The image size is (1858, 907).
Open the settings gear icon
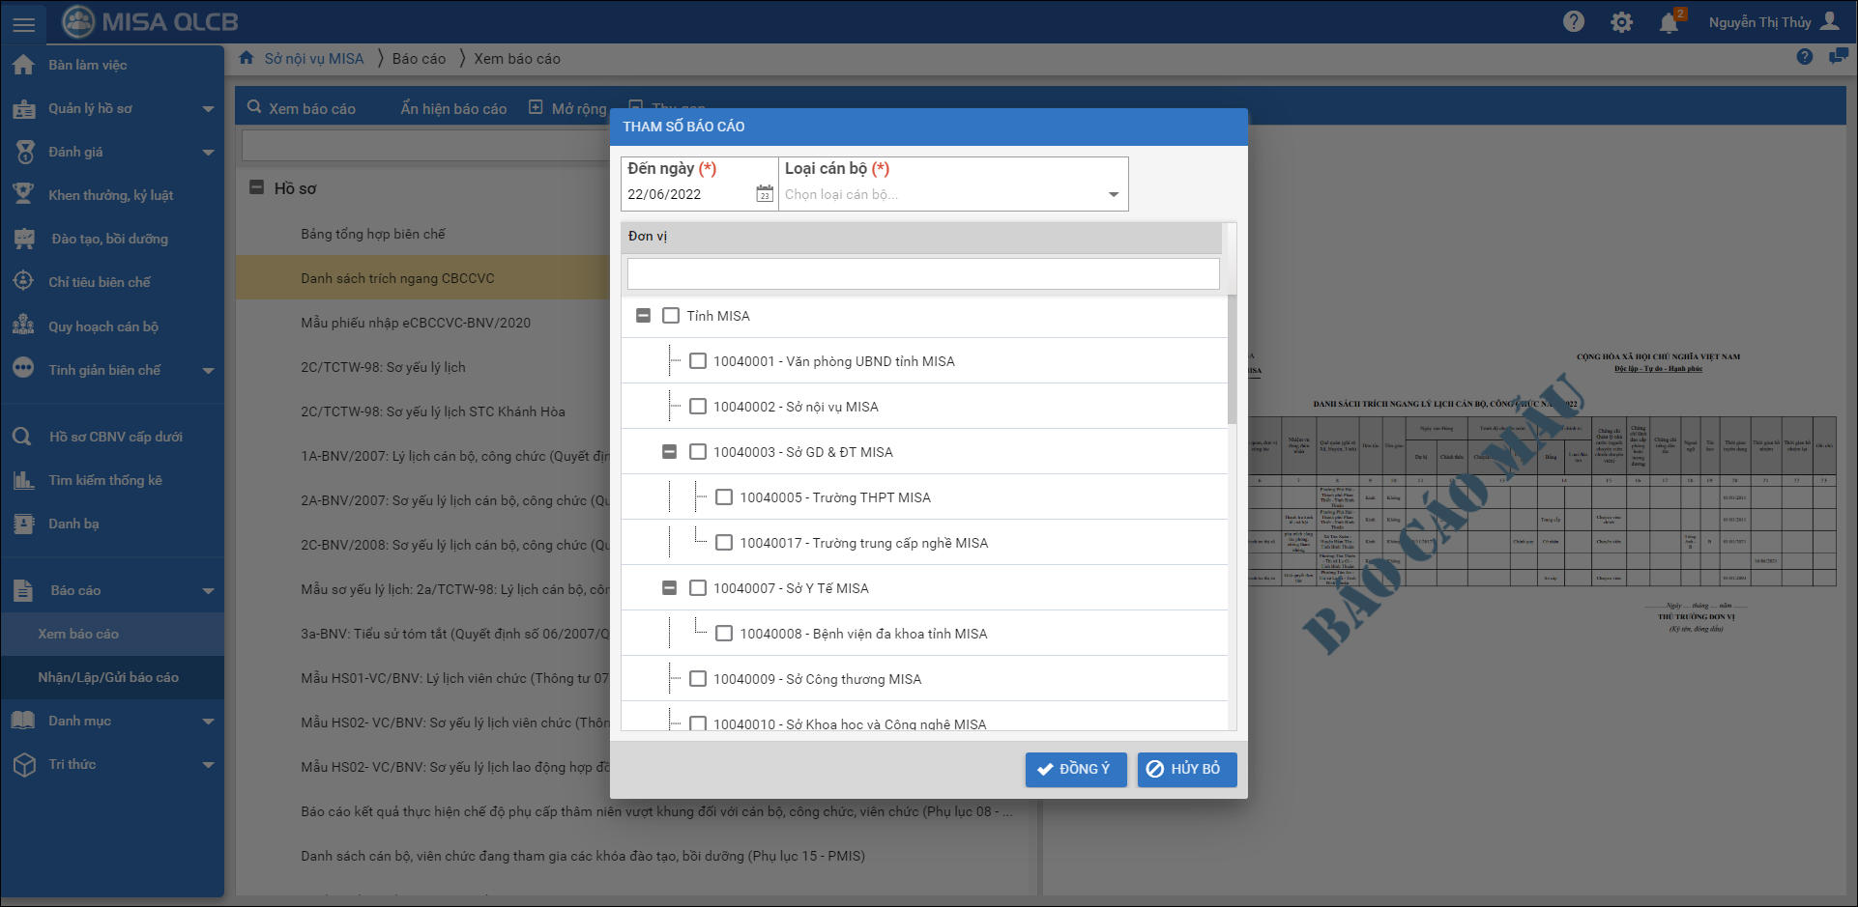pos(1621,22)
